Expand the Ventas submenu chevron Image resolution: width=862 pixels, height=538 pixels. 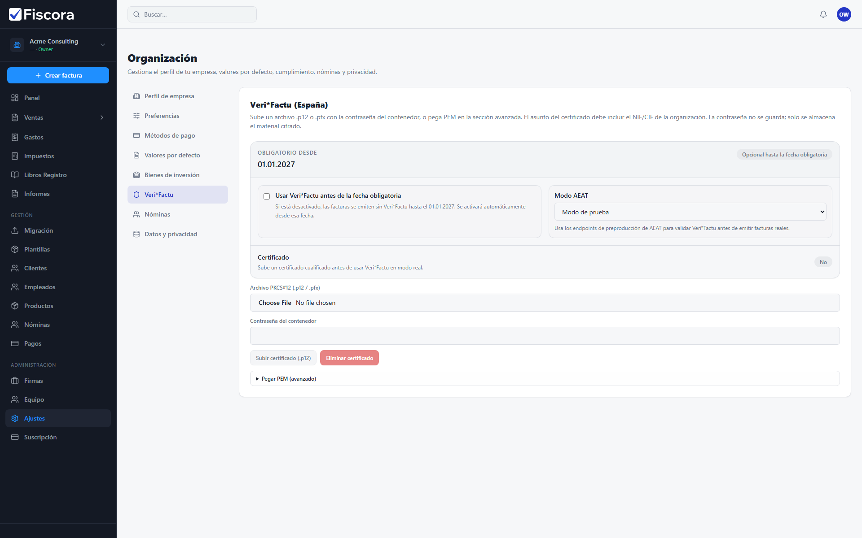tap(102, 117)
